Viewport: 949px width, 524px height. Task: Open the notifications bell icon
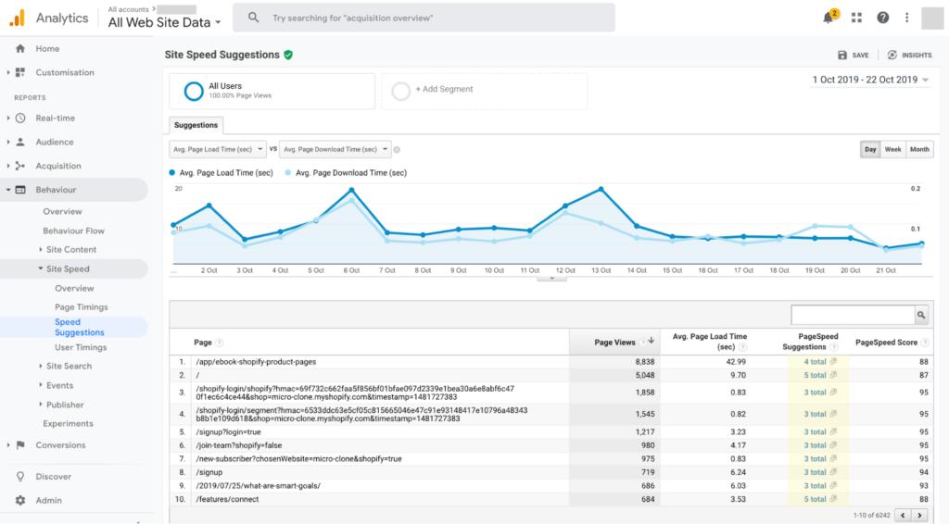pyautogui.click(x=829, y=18)
